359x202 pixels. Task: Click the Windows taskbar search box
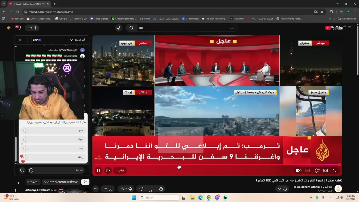click(159, 198)
